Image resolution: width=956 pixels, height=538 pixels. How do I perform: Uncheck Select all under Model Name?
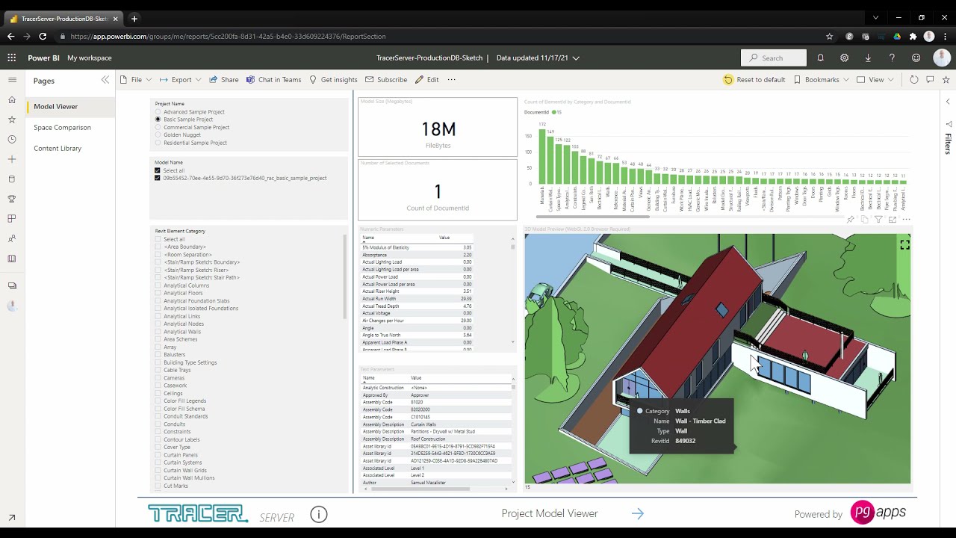(158, 170)
